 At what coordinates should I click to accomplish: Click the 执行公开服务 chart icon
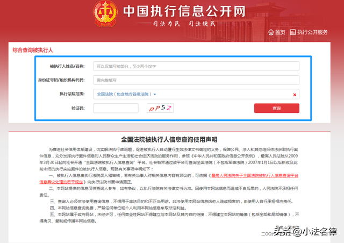pyautogui.click(x=292, y=32)
